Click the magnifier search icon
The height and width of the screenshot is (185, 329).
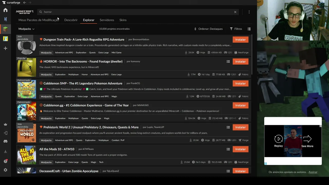click(x=41, y=12)
